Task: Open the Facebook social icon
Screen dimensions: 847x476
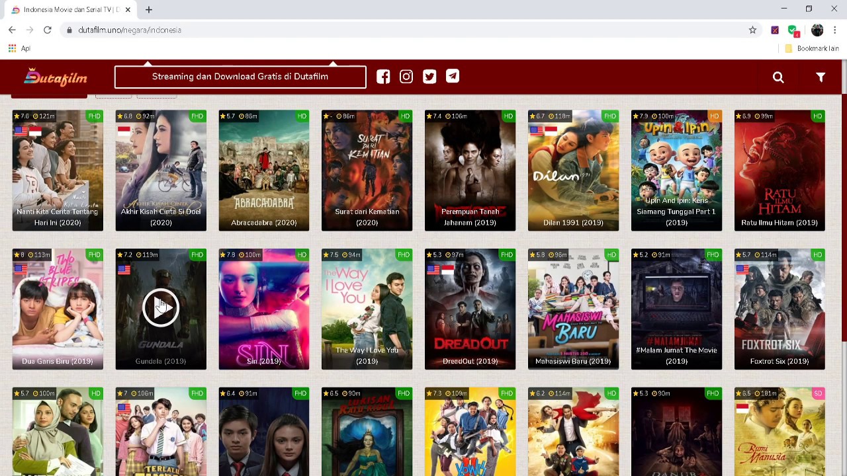Action: click(383, 77)
